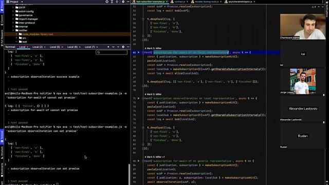Hide the Project panel with minus icon
329x185 pixels.
coord(128,2)
